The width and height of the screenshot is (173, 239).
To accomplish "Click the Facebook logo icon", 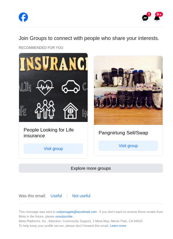I will point(23,17).
